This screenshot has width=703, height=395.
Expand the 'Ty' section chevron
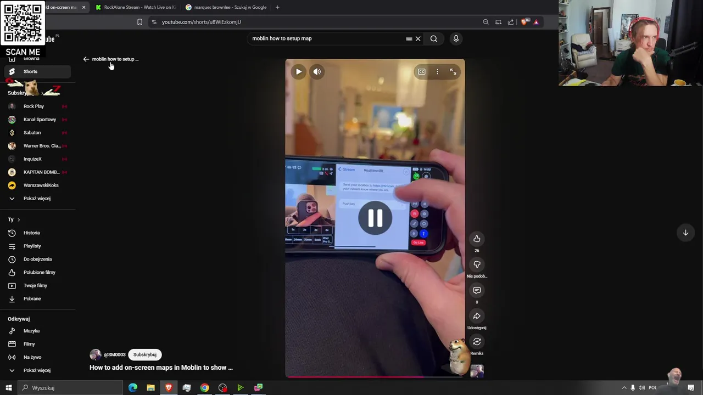(18, 219)
